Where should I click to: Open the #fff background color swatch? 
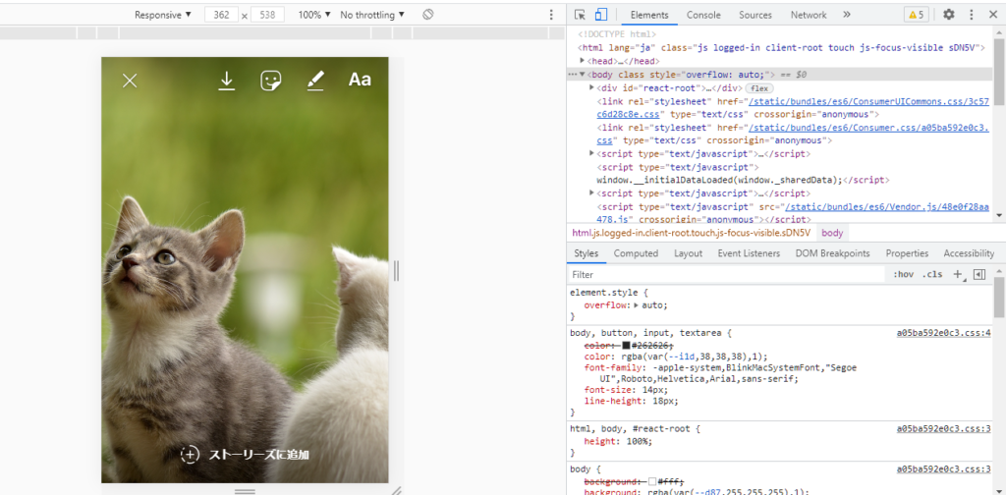(x=652, y=481)
